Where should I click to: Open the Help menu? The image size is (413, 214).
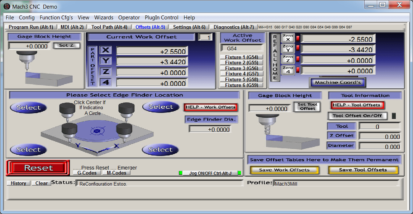[189, 18]
